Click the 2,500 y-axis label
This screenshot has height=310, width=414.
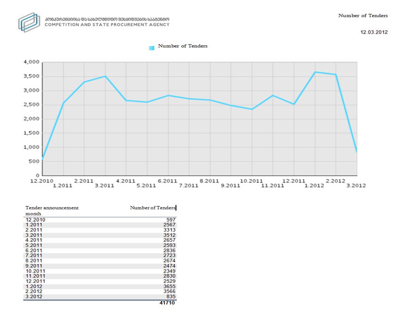[x=31, y=105]
